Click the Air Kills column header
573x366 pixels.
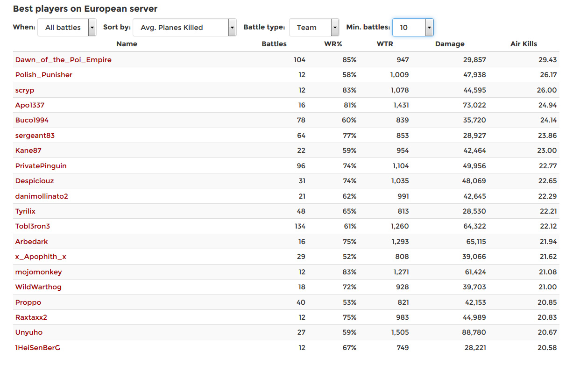[523, 44]
